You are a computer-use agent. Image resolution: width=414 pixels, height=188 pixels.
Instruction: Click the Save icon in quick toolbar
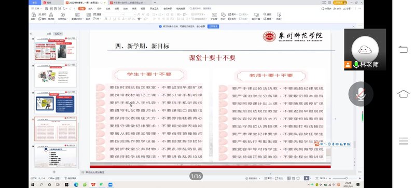click(46, 9)
